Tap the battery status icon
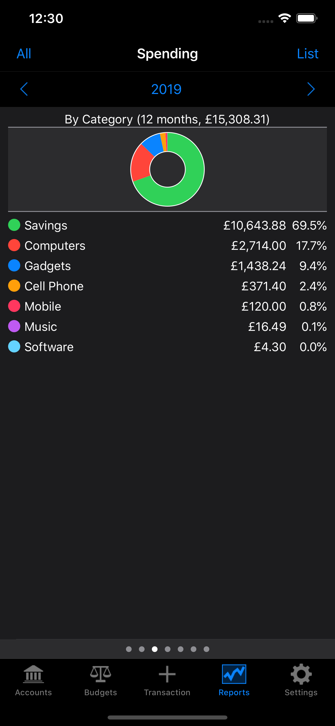 [x=307, y=19]
